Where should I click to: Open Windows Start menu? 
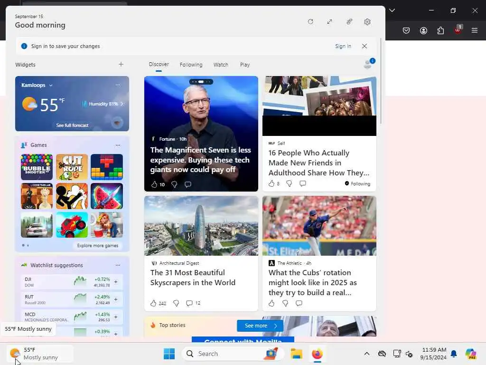click(169, 354)
